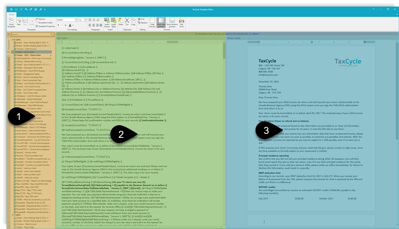Click Insert Table
The height and width of the screenshot is (229, 399).
point(113,23)
